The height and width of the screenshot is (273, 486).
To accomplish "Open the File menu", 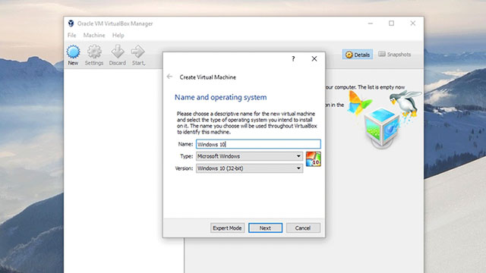I will point(71,36).
